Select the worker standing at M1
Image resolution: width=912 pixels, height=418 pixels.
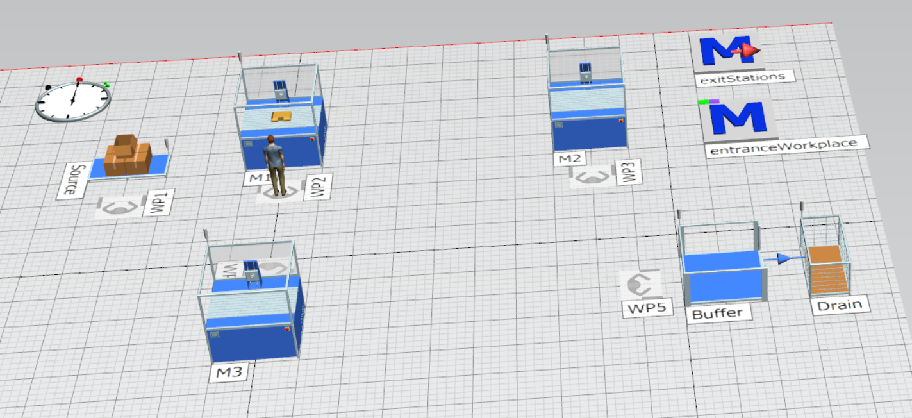tap(276, 164)
